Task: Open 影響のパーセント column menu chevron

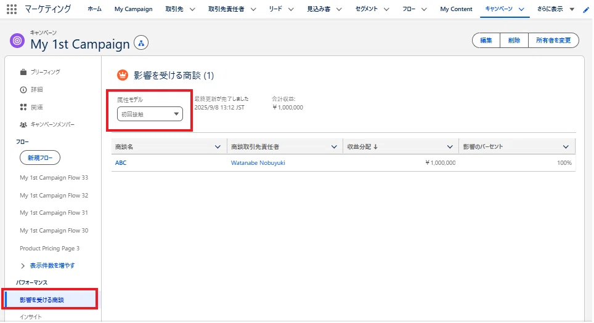Action: point(566,147)
